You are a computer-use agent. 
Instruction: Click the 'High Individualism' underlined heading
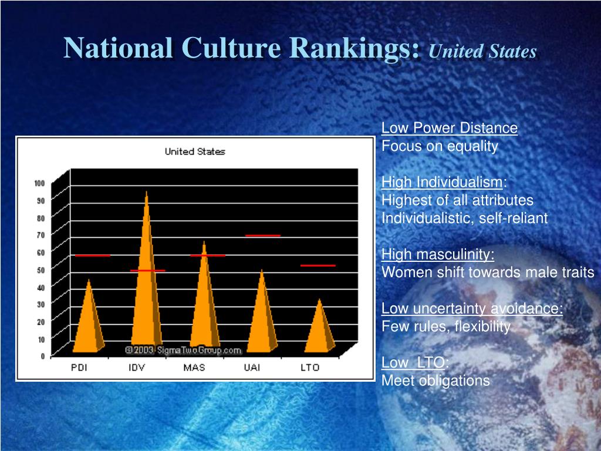442,182
